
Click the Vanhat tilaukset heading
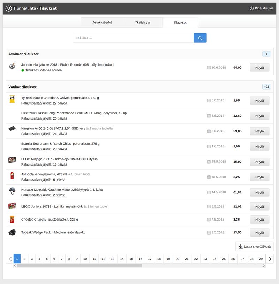pos(22,87)
